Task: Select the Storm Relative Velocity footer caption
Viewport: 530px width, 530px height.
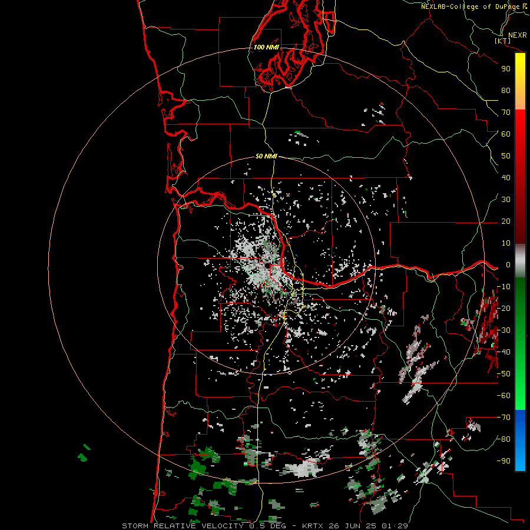Action: 265,526
